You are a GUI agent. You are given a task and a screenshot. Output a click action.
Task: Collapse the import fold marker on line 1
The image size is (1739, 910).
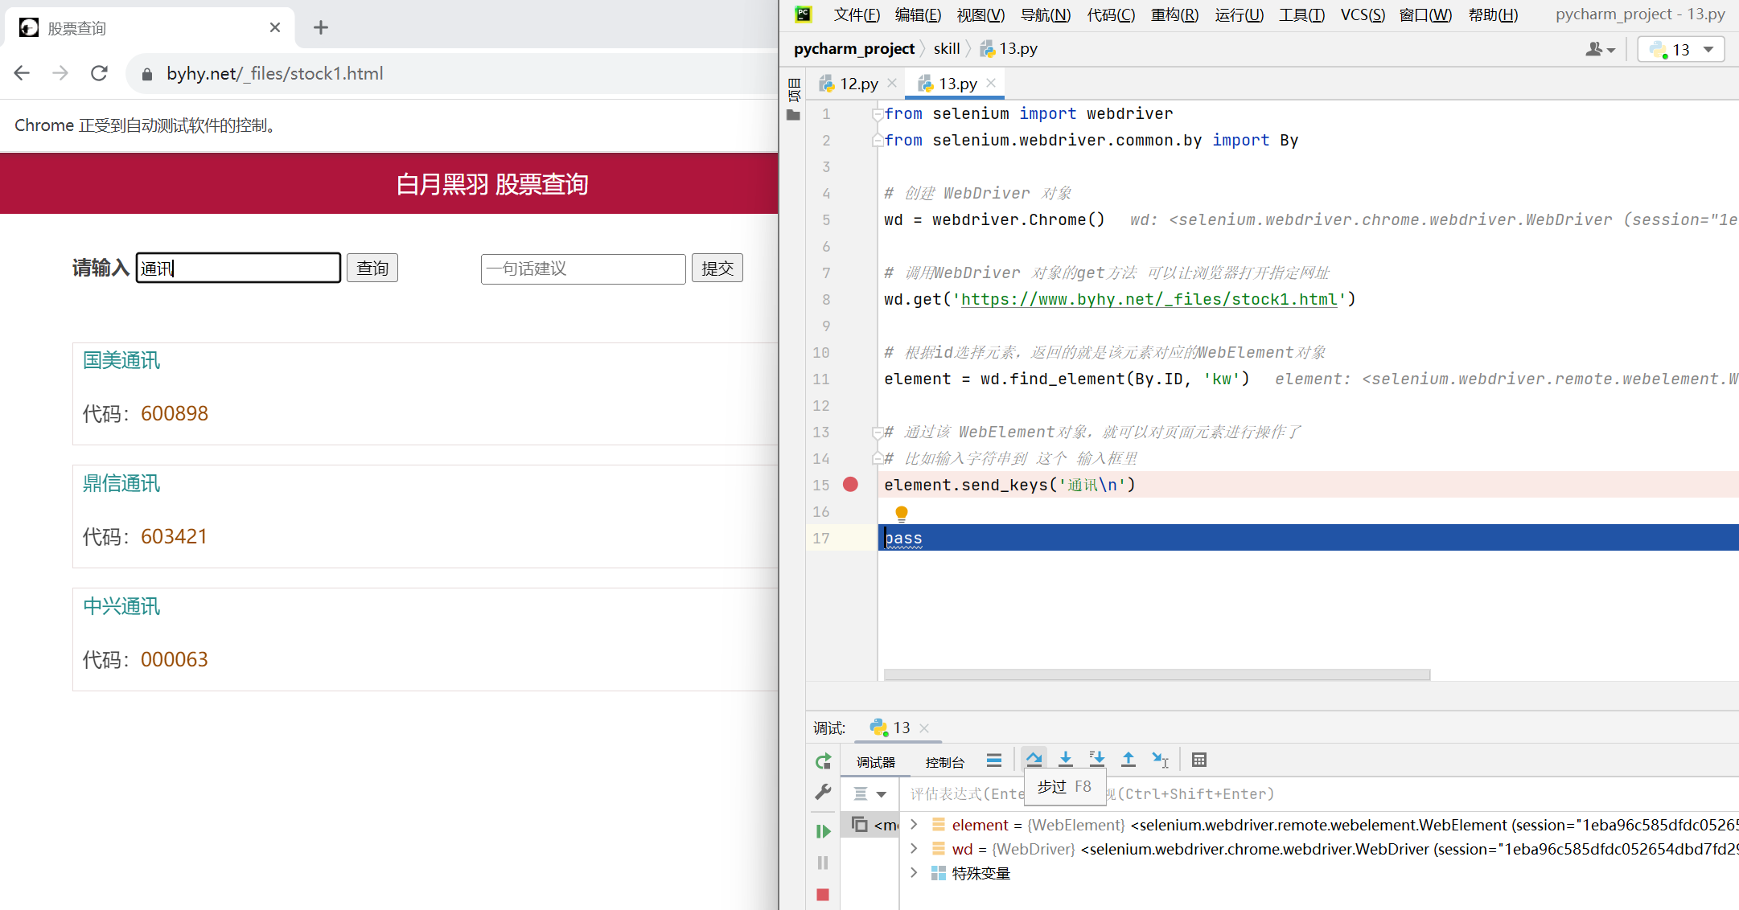pos(878,114)
